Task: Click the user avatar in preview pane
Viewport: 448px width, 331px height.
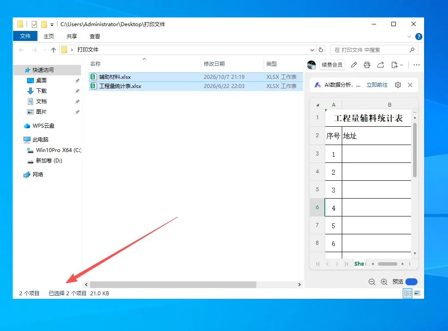Action: pos(311,65)
